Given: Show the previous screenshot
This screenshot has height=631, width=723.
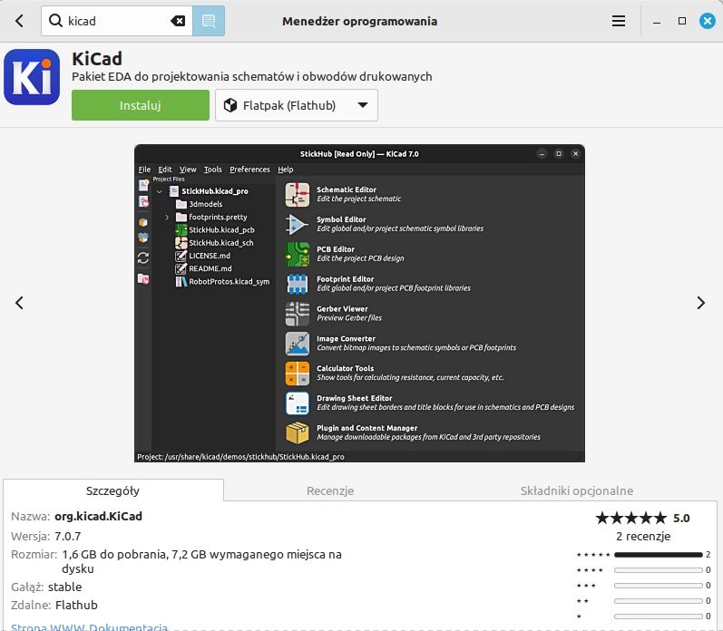Looking at the screenshot, I should coord(19,303).
